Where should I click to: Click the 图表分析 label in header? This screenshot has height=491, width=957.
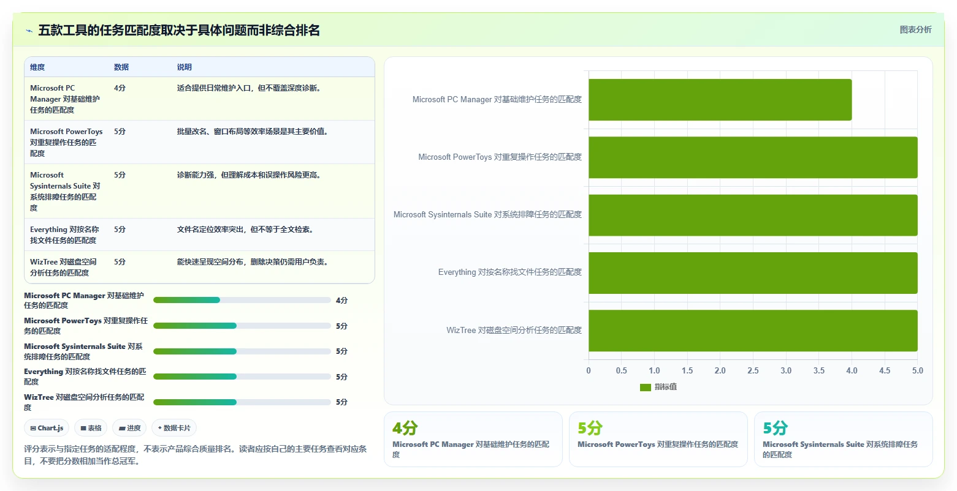pos(915,29)
